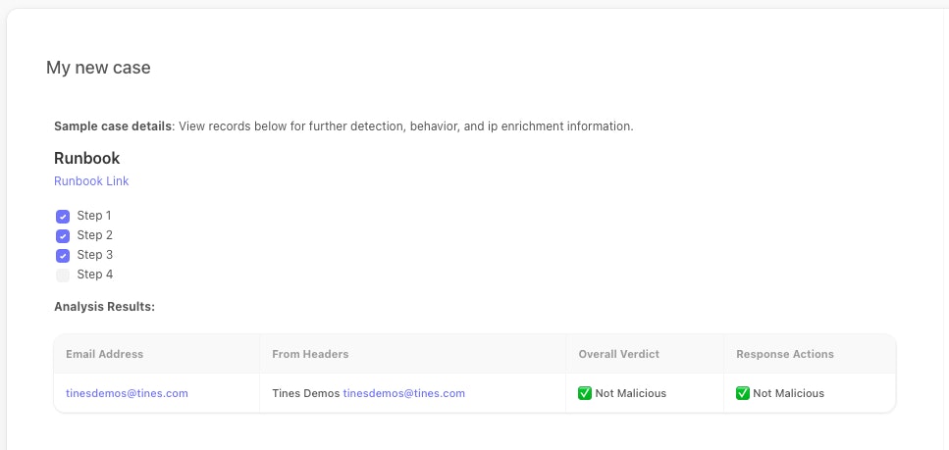949x450 pixels.
Task: Click the My new case title
Action: pos(98,68)
